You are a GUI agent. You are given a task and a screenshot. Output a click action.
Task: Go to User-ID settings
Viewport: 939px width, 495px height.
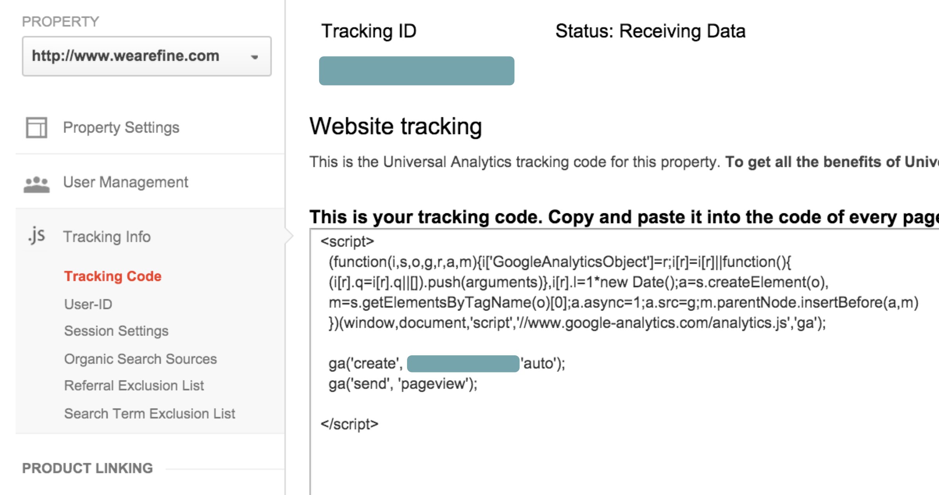click(x=88, y=304)
